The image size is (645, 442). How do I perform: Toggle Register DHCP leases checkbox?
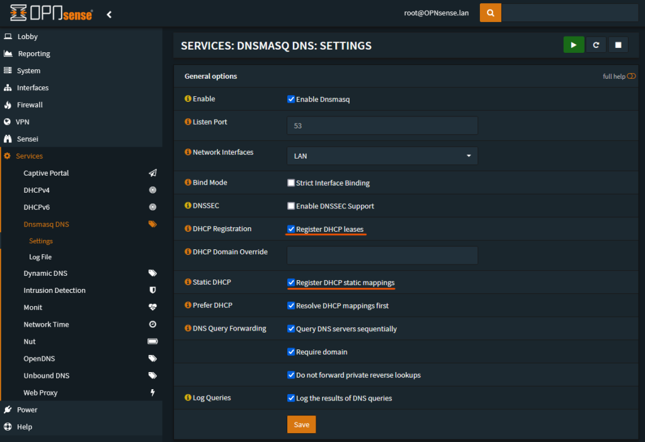pos(291,229)
